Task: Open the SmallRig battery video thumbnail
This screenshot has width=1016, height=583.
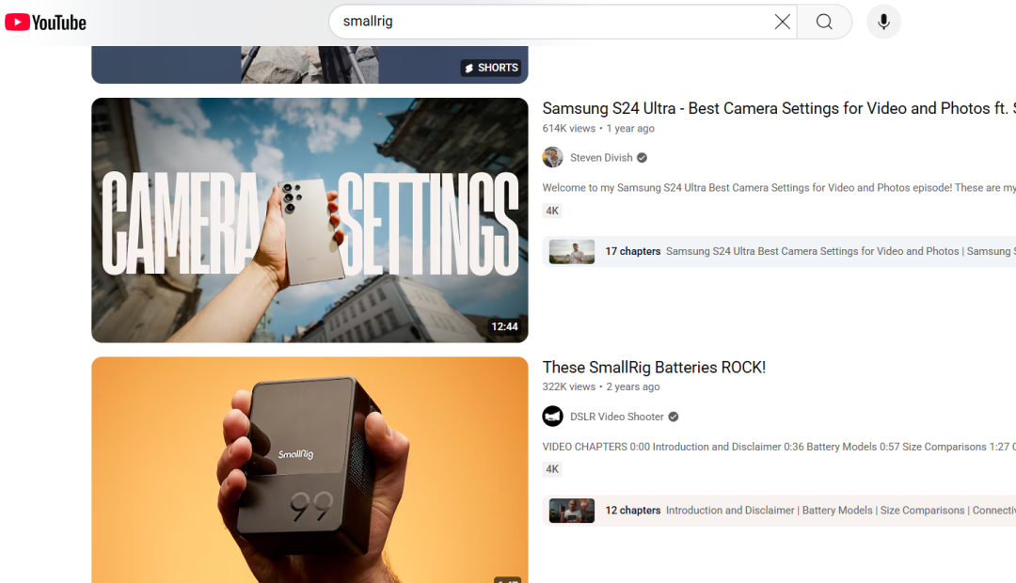Action: tap(310, 469)
